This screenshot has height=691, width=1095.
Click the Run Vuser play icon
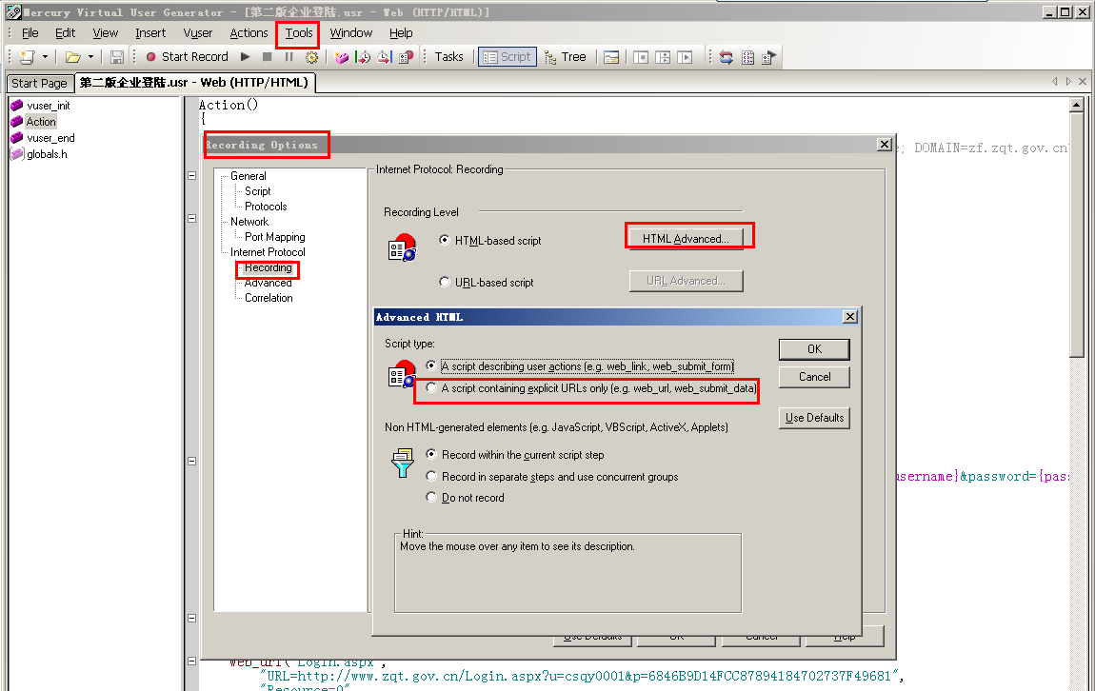(x=245, y=56)
